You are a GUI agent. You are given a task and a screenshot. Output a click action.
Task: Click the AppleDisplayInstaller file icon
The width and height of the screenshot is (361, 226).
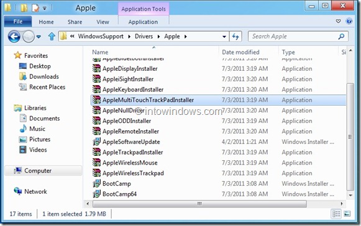pos(96,68)
